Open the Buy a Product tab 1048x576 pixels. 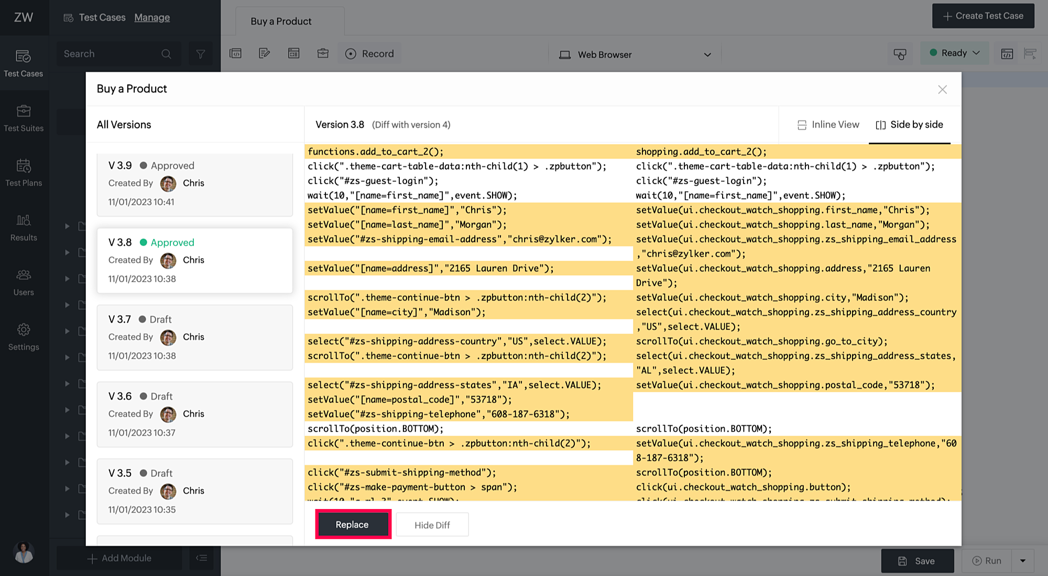coord(290,21)
